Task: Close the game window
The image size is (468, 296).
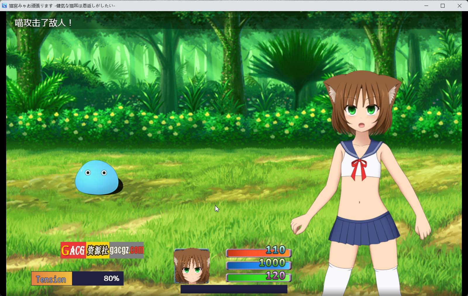Action: pos(459,6)
